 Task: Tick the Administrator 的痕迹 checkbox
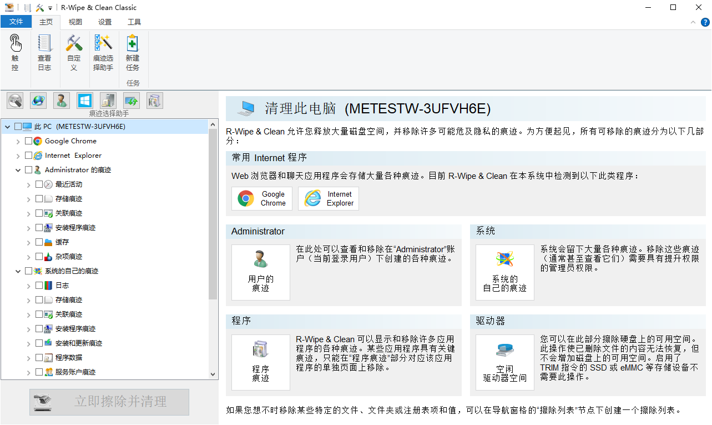point(29,170)
